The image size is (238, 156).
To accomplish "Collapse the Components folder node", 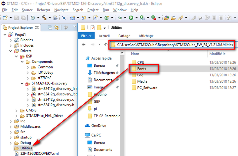I will tap(22, 62).
